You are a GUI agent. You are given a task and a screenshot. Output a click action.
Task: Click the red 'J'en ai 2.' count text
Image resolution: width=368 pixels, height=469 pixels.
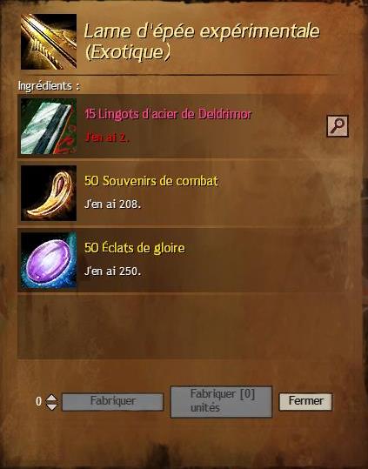tap(107, 137)
